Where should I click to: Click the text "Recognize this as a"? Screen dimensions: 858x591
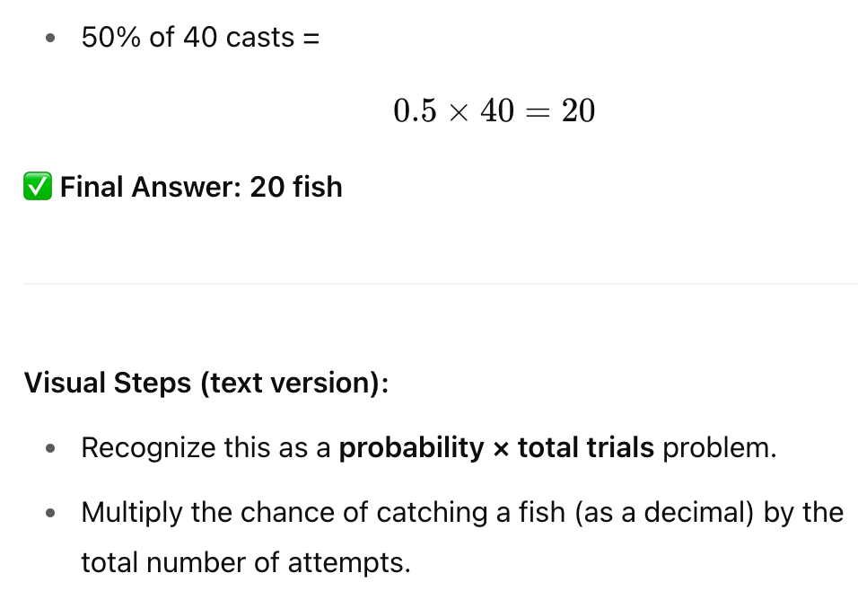[206, 447]
